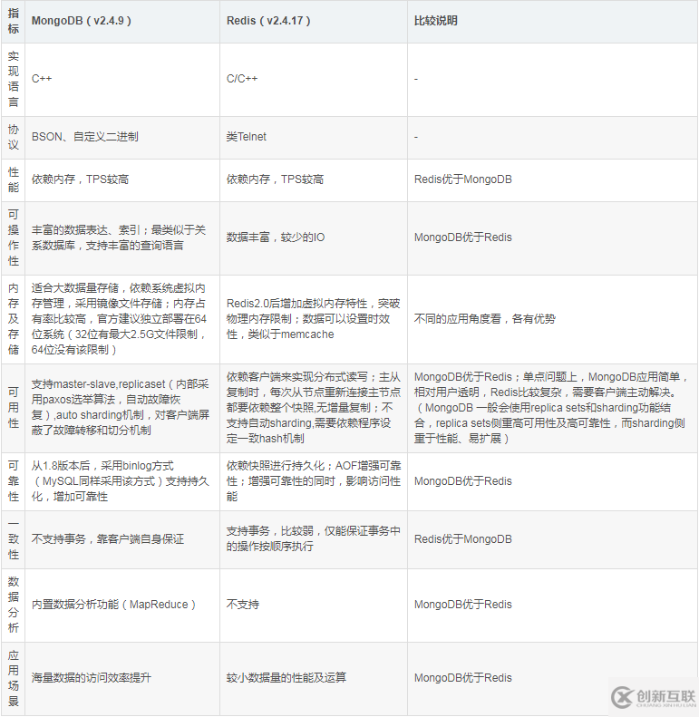Image resolution: width=699 pixels, height=717 pixels.
Task: Select the '可操作性' row label
Action: [14, 237]
